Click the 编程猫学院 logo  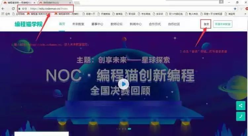click(x=29, y=24)
